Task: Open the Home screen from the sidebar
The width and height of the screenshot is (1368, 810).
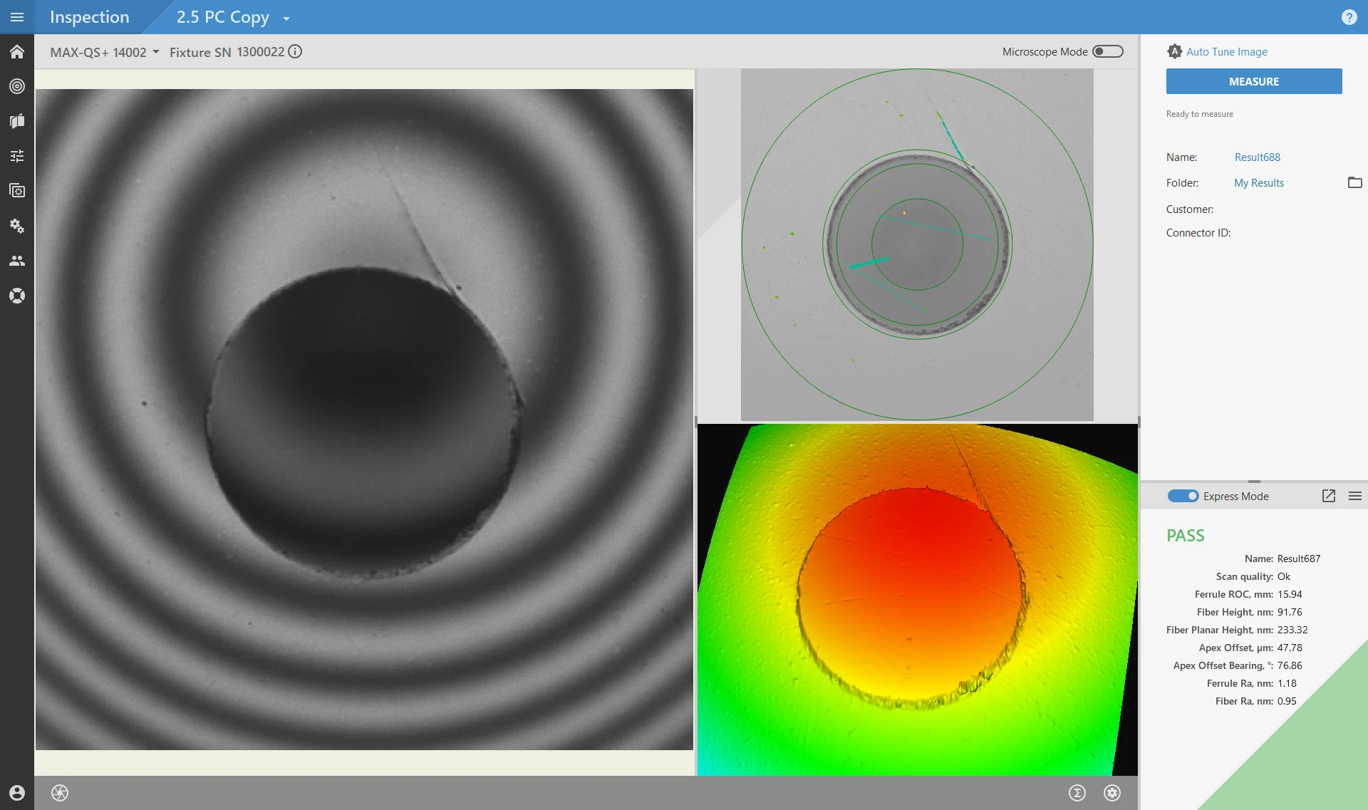Action: tap(17, 51)
